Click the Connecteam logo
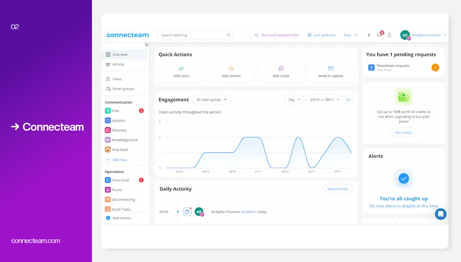 (x=127, y=35)
